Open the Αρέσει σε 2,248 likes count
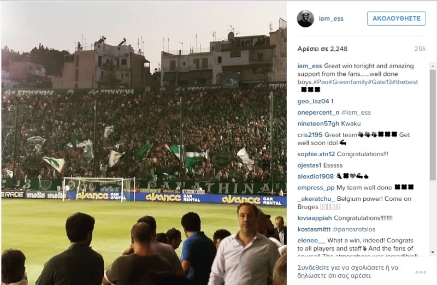 tap(322, 49)
